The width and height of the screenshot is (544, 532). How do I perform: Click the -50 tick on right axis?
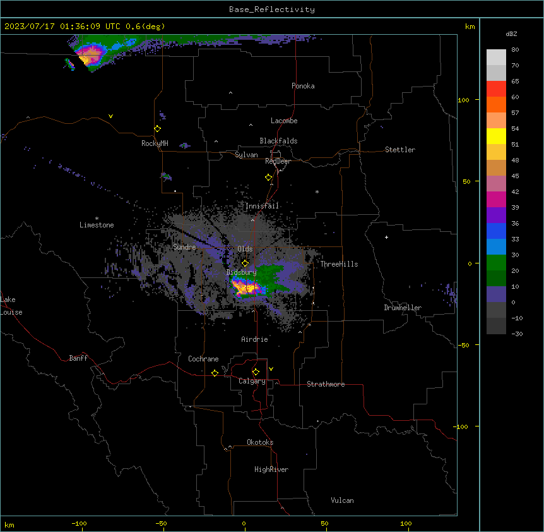pos(463,345)
